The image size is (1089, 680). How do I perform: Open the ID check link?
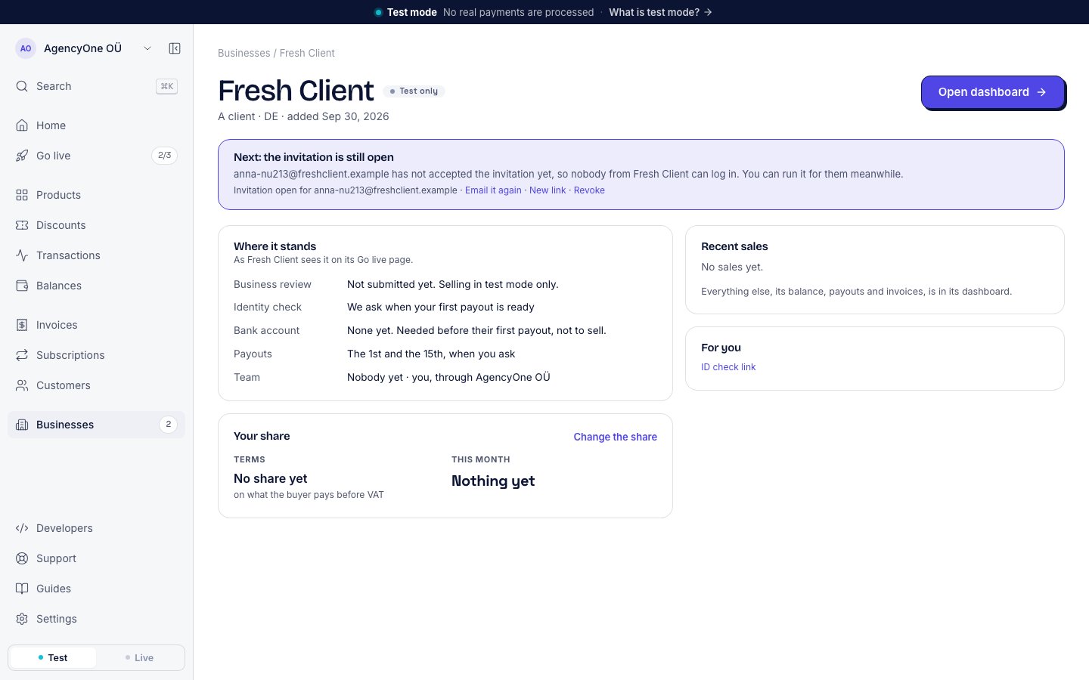tap(728, 367)
